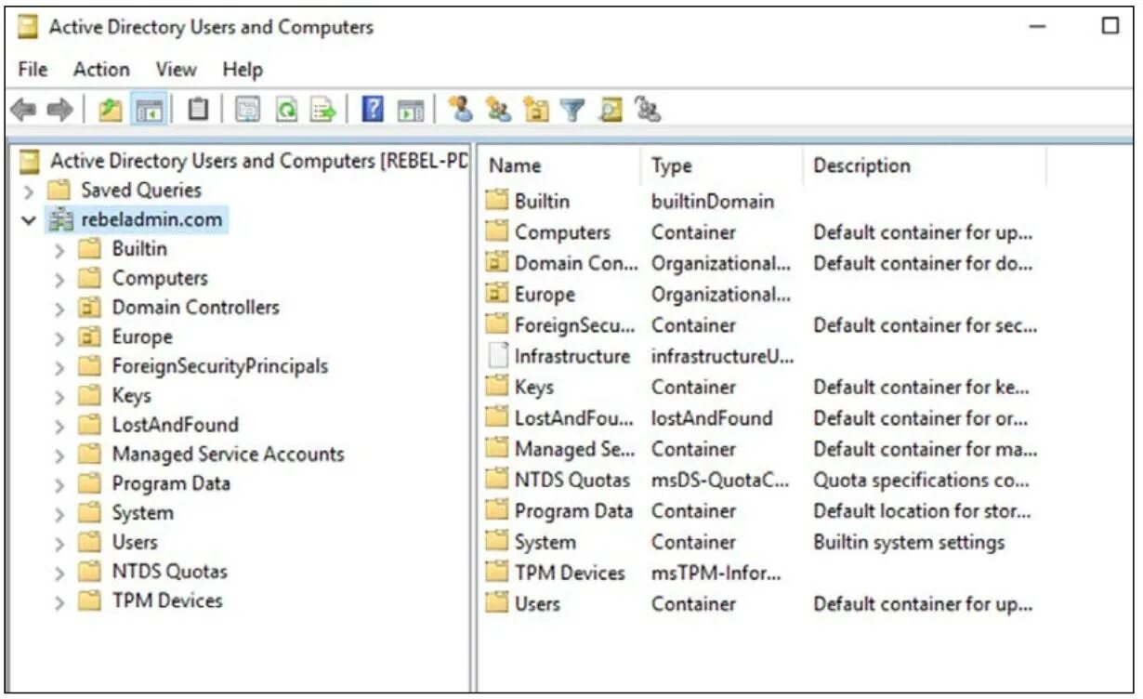Expand the Computers tree node

click(59, 279)
